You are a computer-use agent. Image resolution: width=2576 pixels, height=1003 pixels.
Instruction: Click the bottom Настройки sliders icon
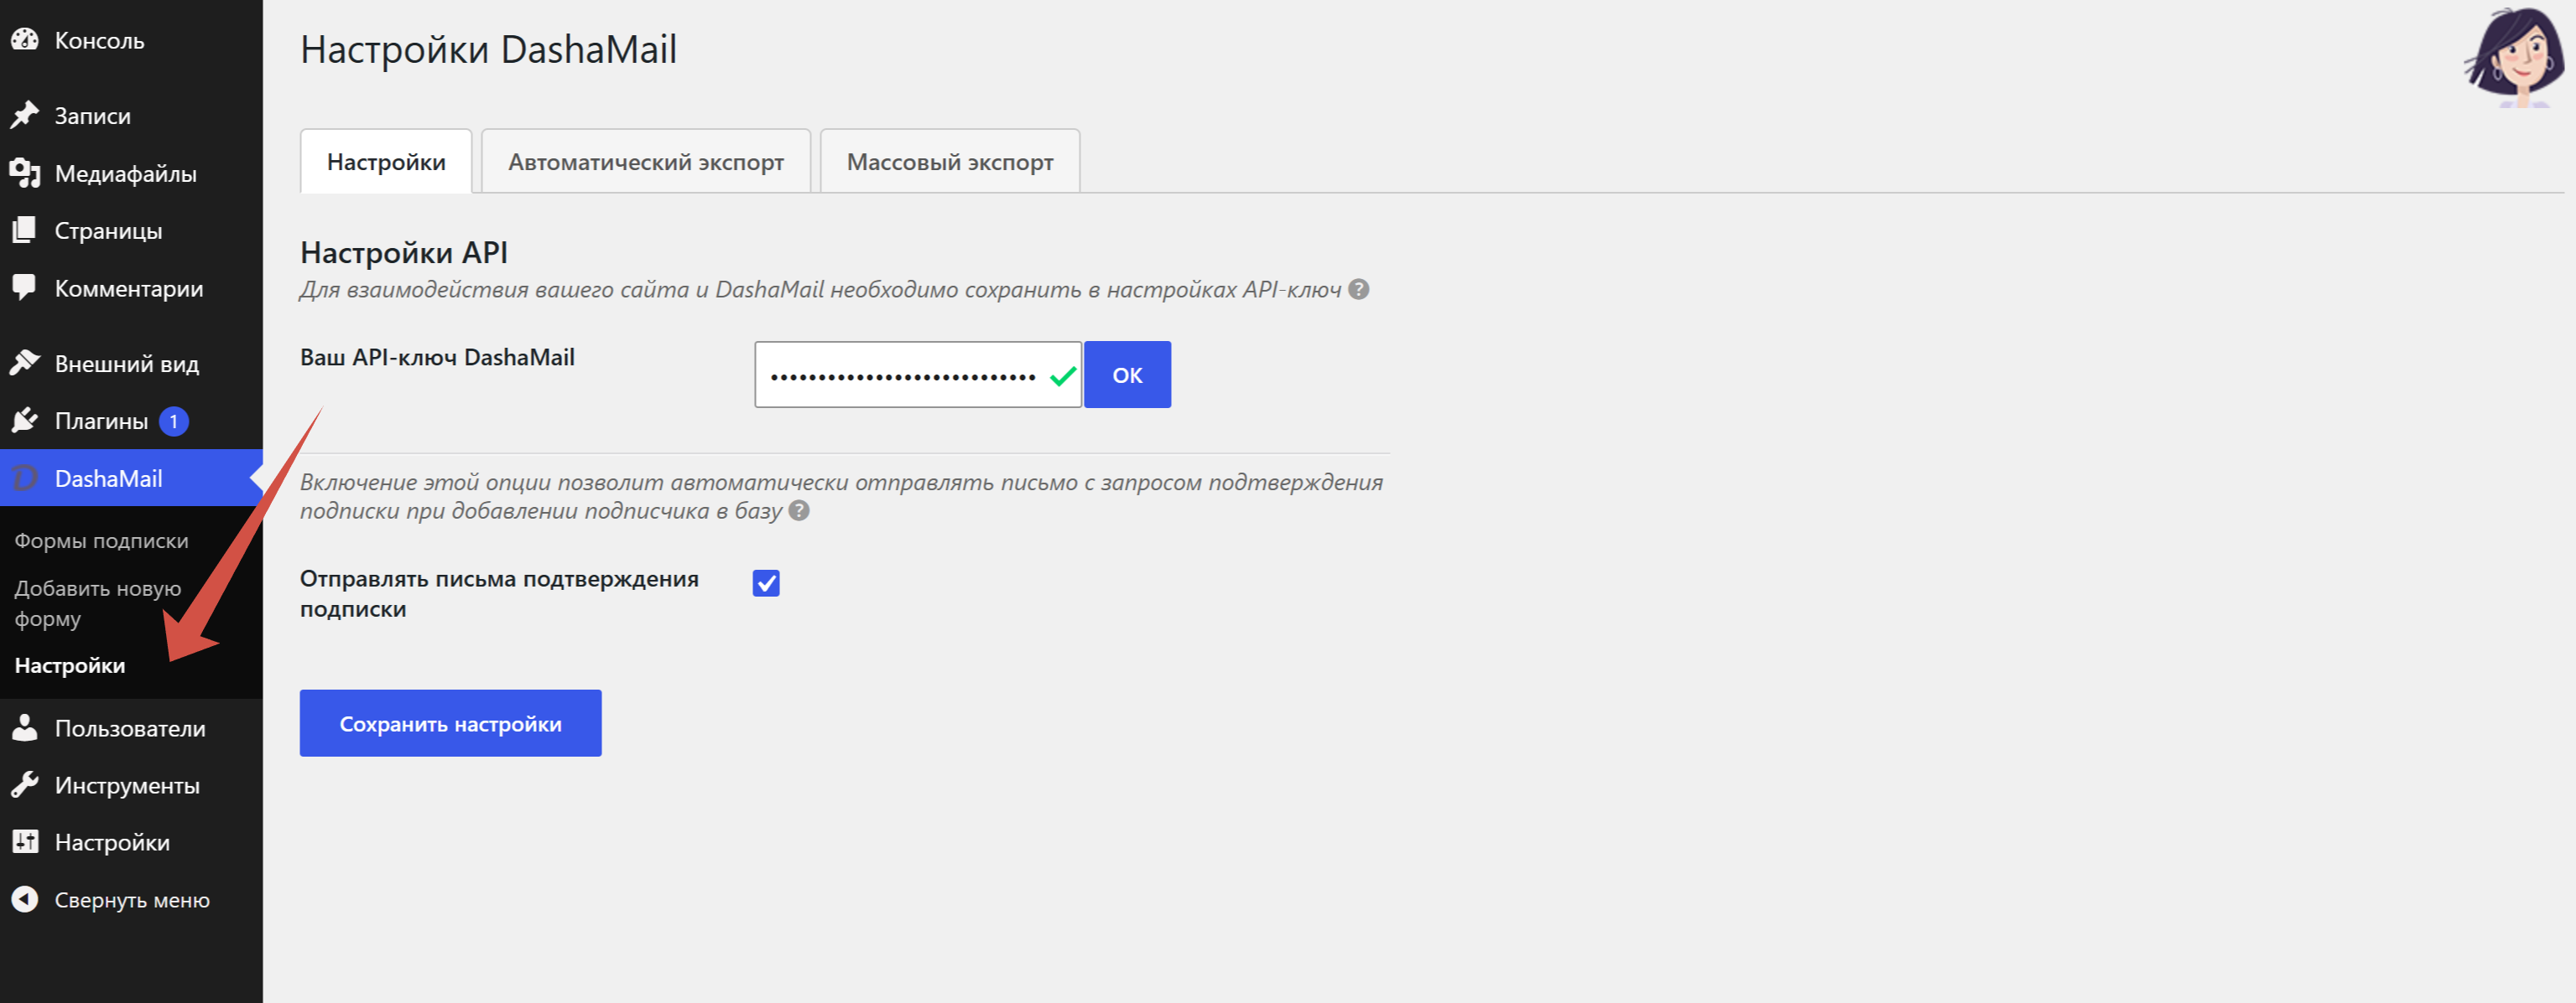(x=25, y=842)
